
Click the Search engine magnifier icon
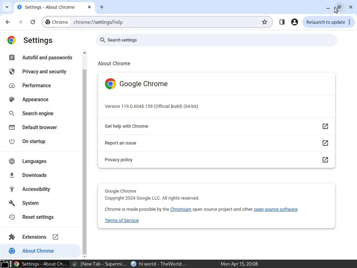[x=12, y=113]
